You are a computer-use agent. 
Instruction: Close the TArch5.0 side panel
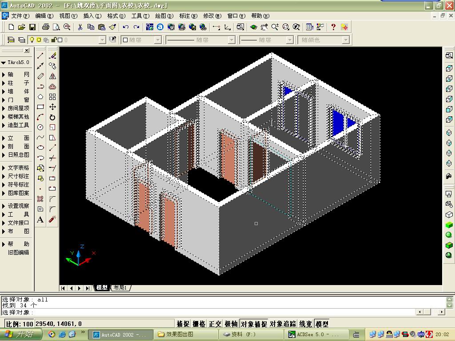pos(27,51)
